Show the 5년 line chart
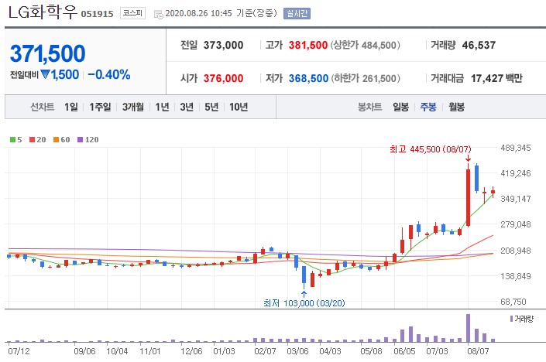The image size is (546, 362). click(211, 107)
